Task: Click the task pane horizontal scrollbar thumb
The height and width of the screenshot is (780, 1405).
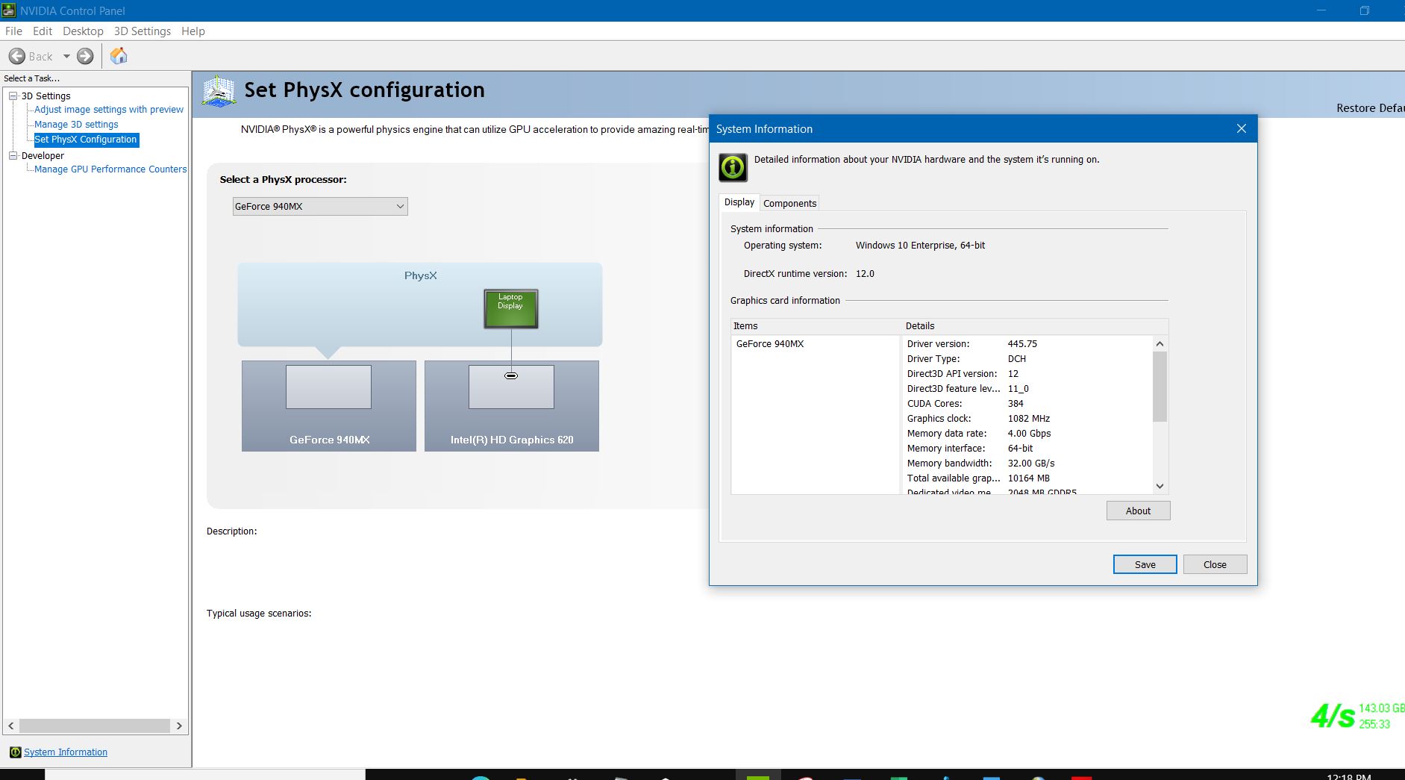Action: (x=95, y=726)
